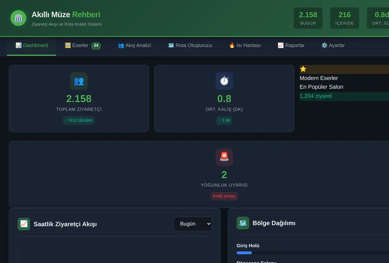Click the Giriş Holü progress bar
Screen dimensions: 389x263
click(x=313, y=253)
